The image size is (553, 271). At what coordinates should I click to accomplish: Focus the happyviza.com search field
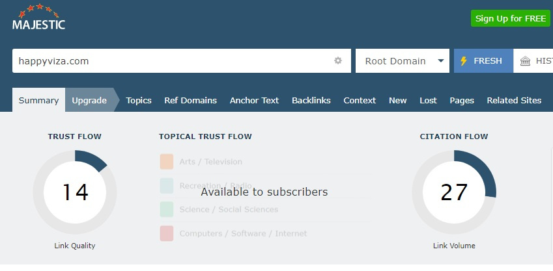tap(182, 61)
